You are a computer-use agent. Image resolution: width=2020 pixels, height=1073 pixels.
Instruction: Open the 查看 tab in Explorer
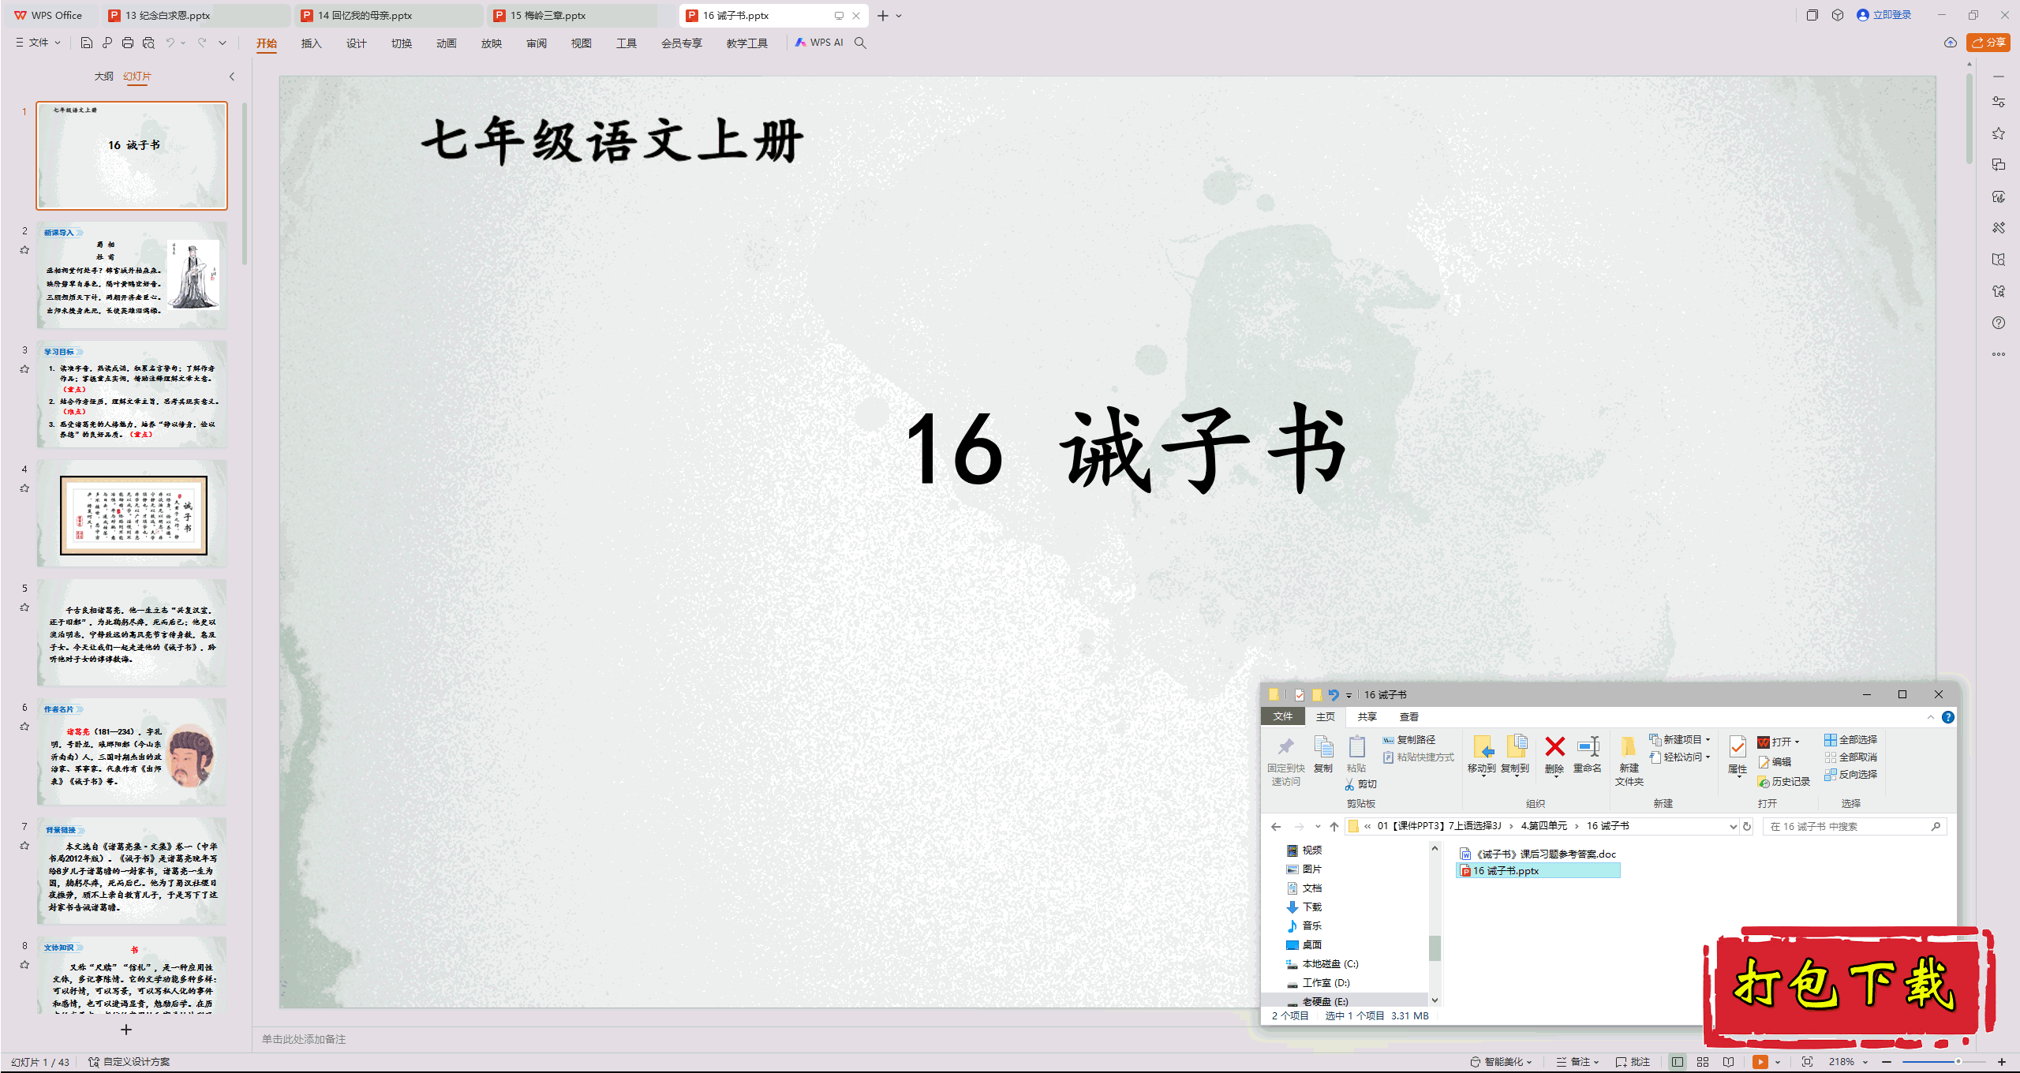click(x=1409, y=717)
